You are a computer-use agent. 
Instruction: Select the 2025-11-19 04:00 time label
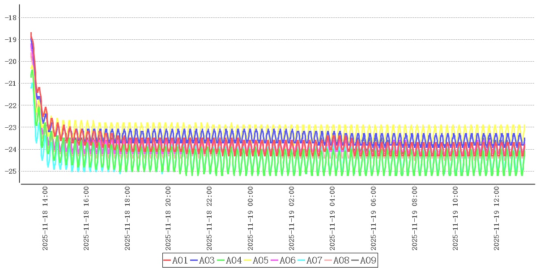tap(332, 219)
